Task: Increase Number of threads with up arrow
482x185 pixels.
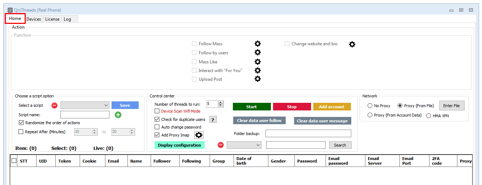Action: [221, 102]
